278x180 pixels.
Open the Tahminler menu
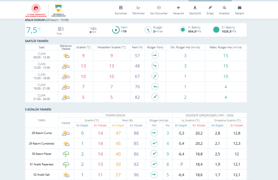(x=138, y=10)
